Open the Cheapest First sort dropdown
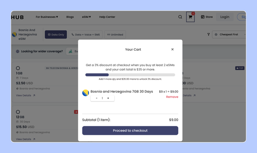Image resolution: width=257 pixels, height=153 pixels. 229,34
